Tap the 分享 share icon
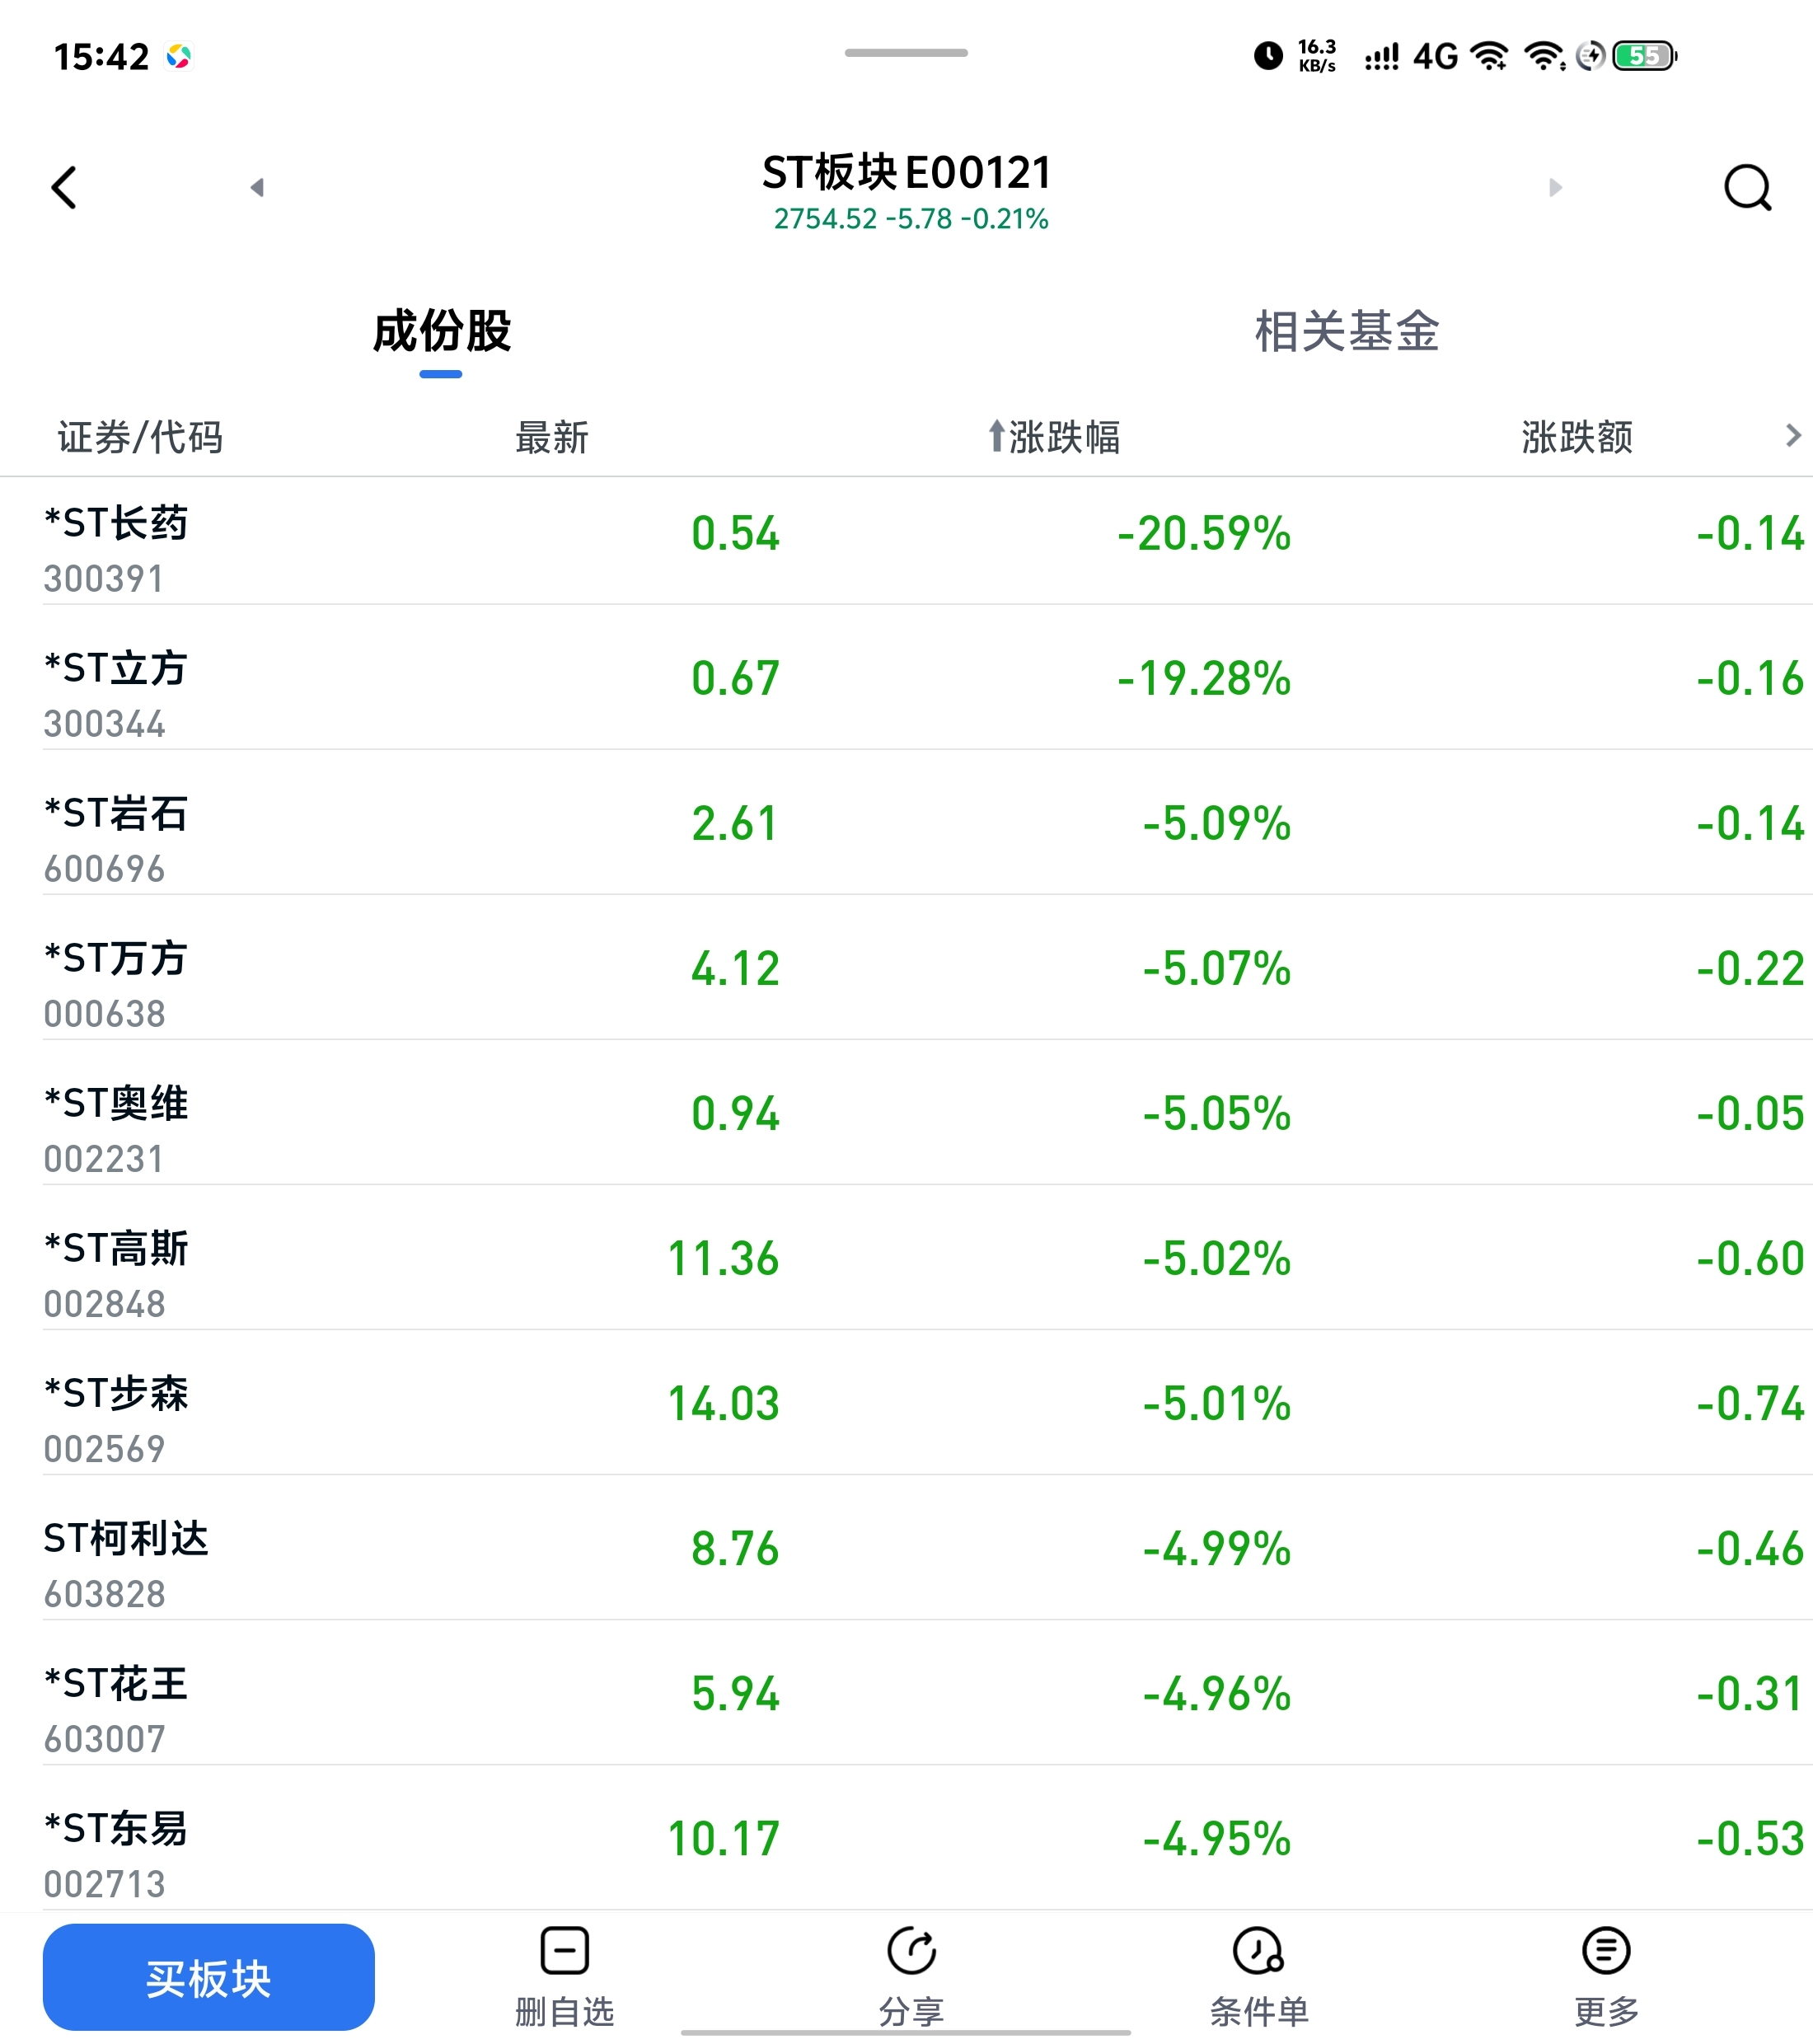1813x2044 pixels. tap(911, 1951)
